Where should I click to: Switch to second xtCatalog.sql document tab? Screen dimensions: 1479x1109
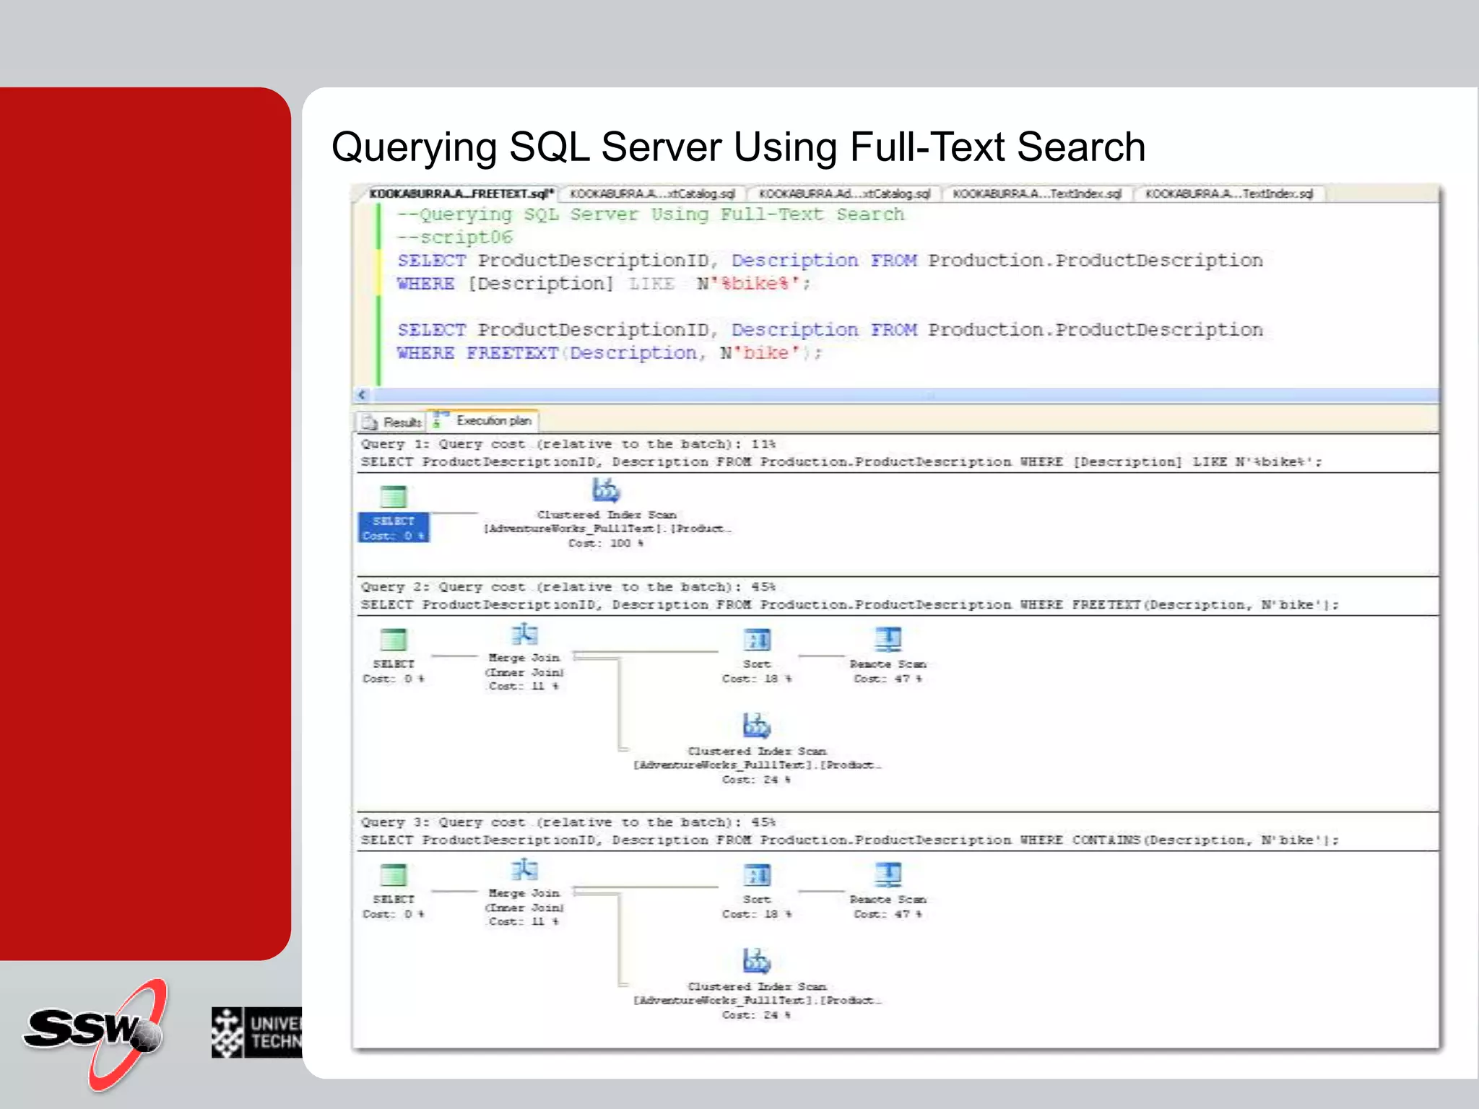pyautogui.click(x=843, y=193)
